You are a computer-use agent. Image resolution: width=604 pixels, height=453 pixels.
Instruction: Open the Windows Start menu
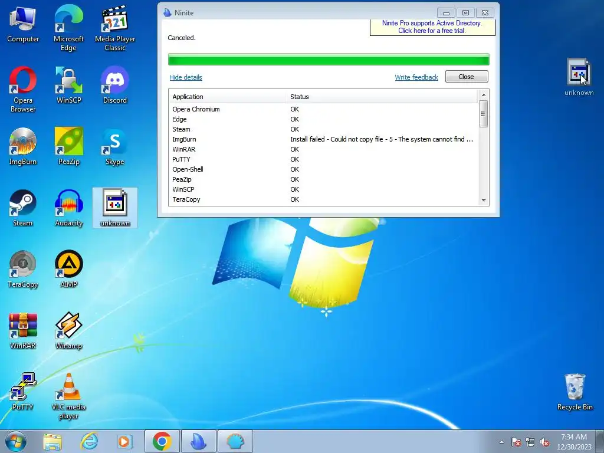[x=16, y=441]
